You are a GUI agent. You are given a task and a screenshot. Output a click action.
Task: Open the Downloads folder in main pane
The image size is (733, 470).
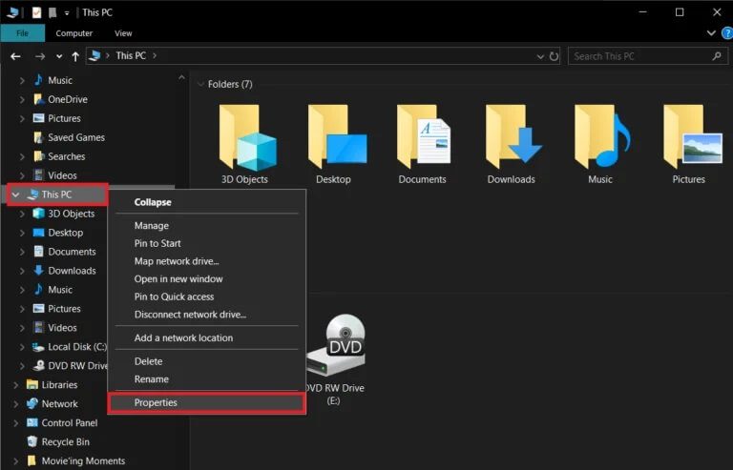tap(511, 140)
